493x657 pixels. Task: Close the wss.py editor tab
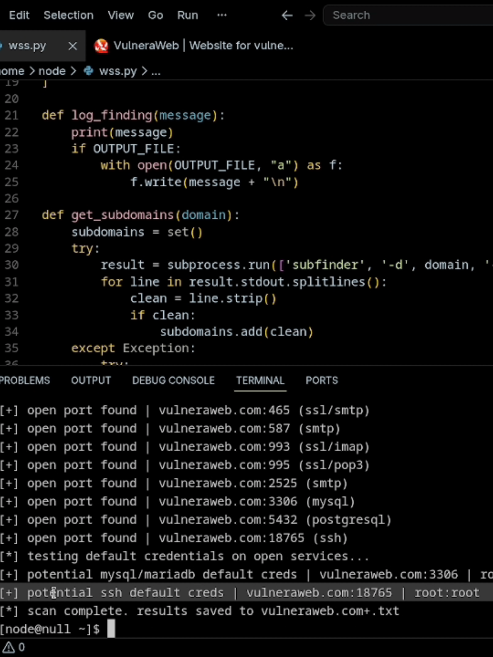pyautogui.click(x=73, y=46)
